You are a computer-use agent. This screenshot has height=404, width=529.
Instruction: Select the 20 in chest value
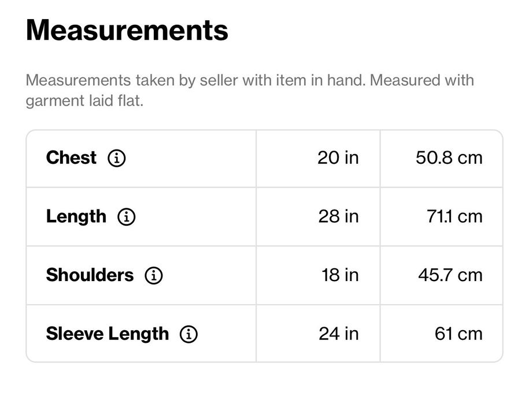[338, 158]
